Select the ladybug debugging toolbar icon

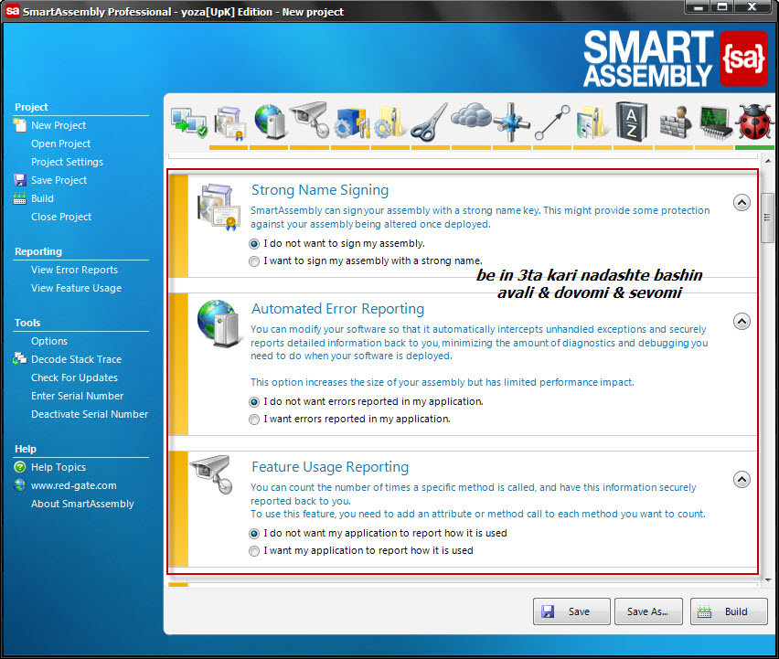pyautogui.click(x=755, y=122)
